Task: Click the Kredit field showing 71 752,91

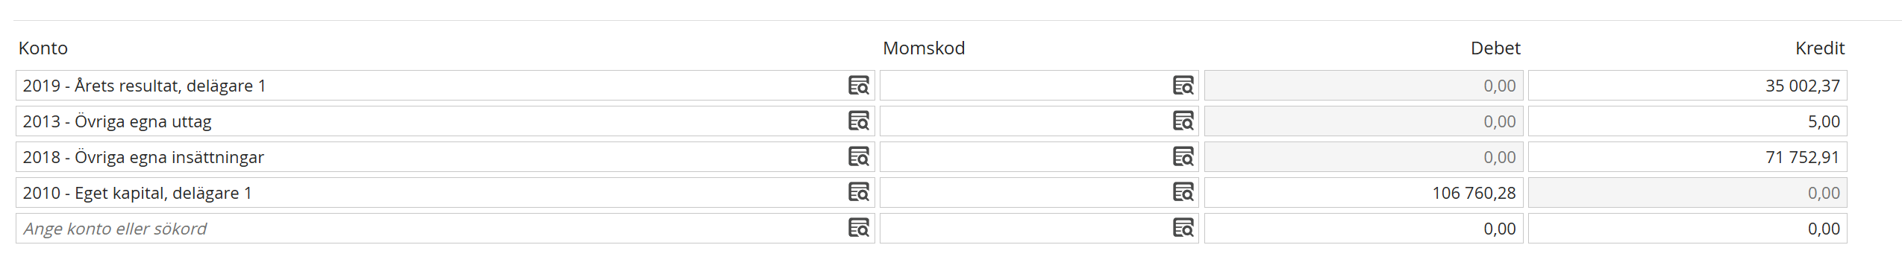Action: pos(1687,157)
